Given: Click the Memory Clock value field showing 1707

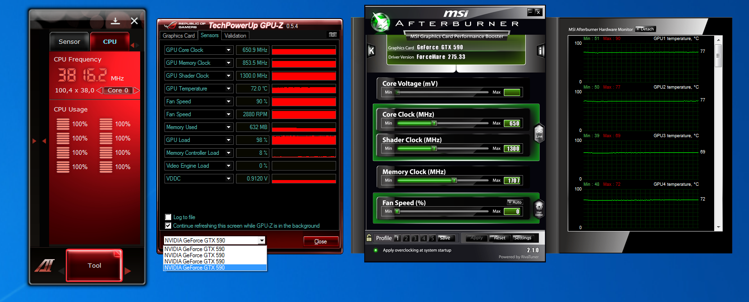Looking at the screenshot, I should (512, 181).
